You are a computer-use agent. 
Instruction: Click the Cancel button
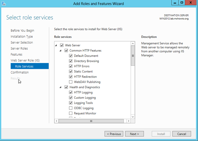(x=182, y=134)
